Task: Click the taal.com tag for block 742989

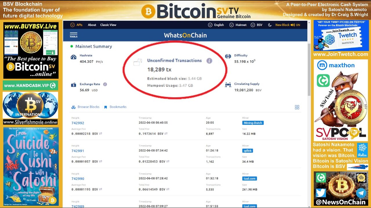Action: (250, 206)
